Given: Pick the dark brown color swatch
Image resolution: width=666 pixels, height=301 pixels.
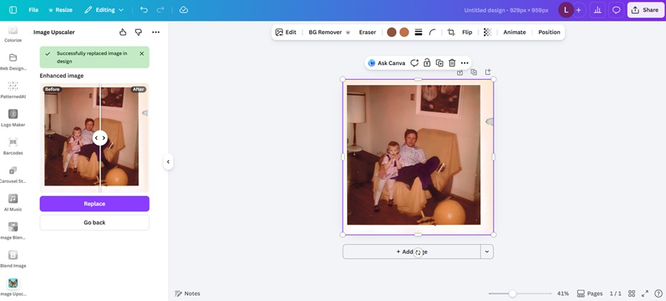Looking at the screenshot, I should [391, 33].
